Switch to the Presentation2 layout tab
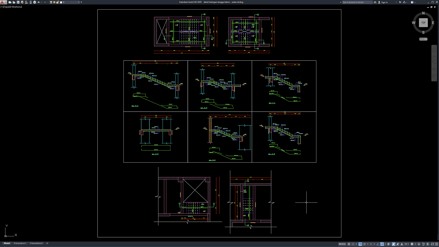The width and height of the screenshot is (439, 247). [x=36, y=243]
